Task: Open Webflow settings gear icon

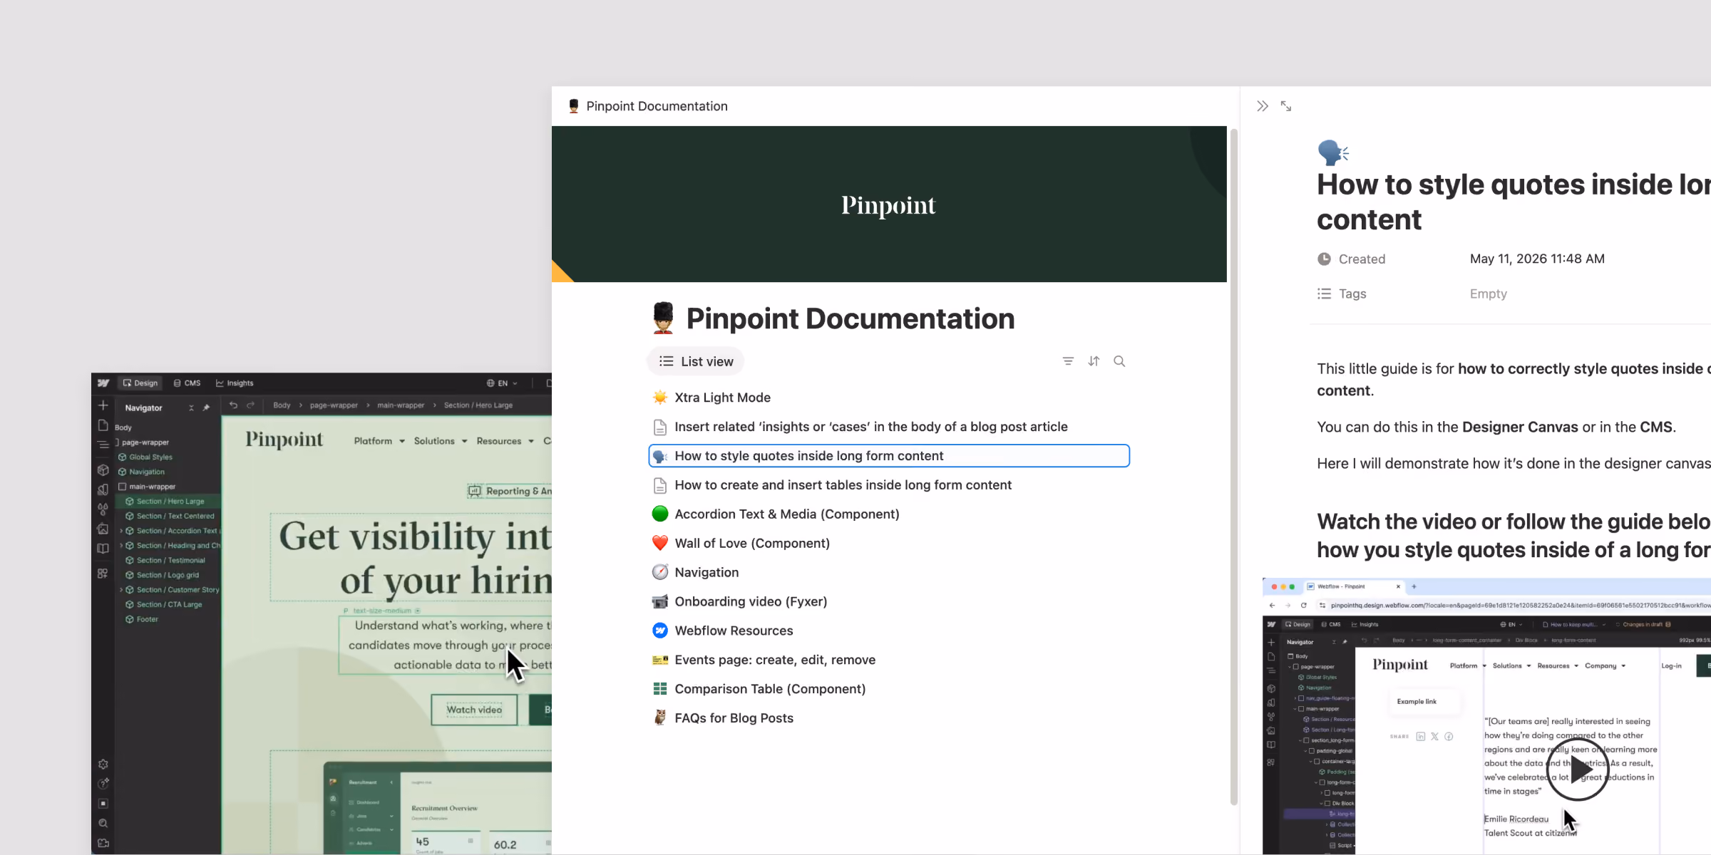Action: [x=103, y=765]
